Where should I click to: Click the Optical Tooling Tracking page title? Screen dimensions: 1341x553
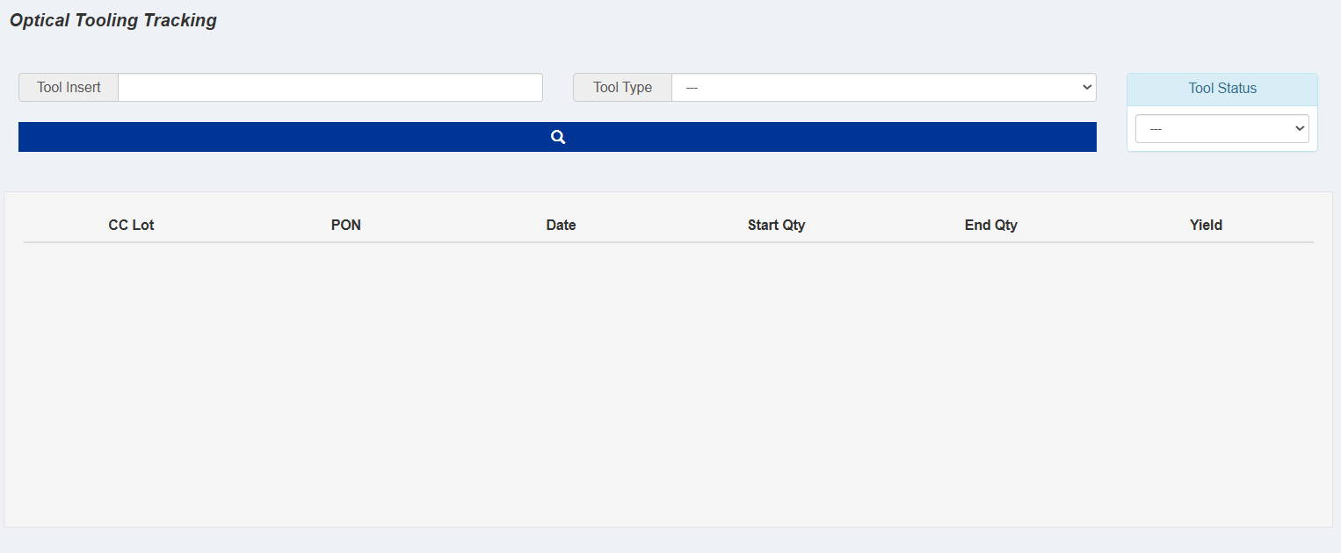[113, 20]
